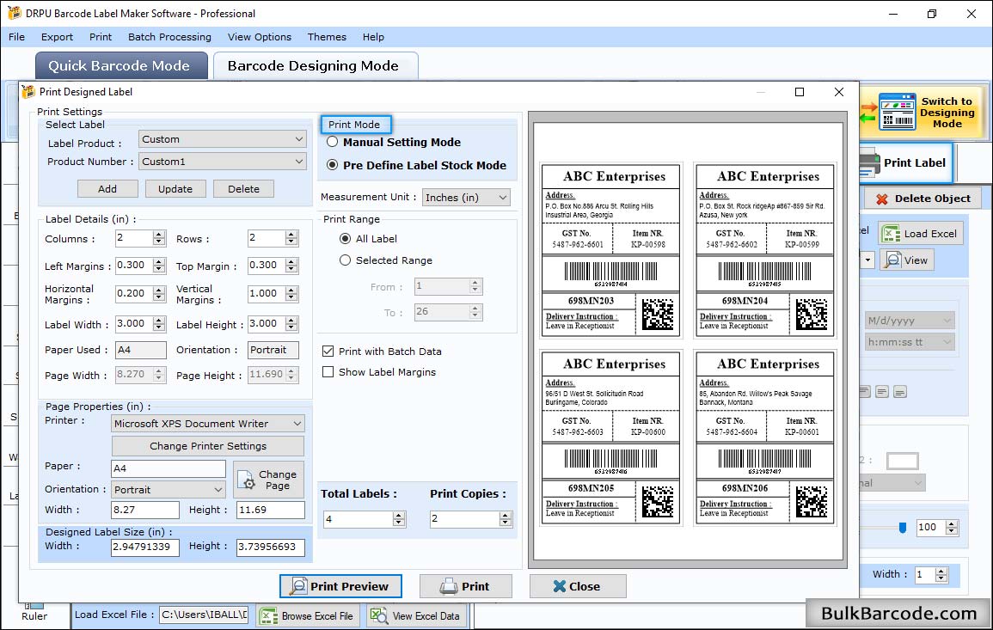Open Batch Processing menu
Screen dimensions: 993x630
pyautogui.click(x=169, y=37)
